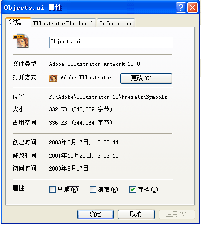This screenshot has width=201, height=225.
Task: Click the file location path text
Action: click(x=108, y=97)
